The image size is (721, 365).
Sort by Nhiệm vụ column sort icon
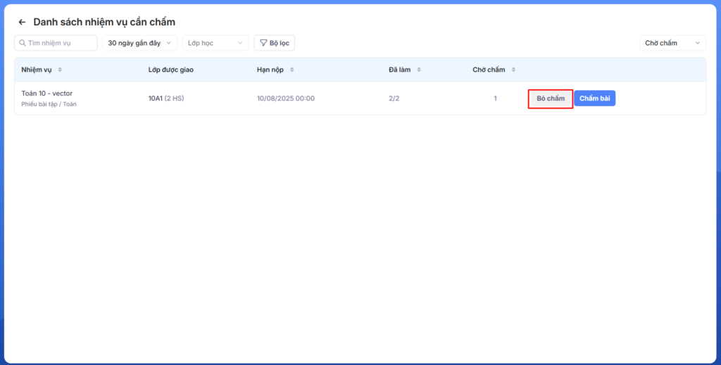(x=60, y=70)
